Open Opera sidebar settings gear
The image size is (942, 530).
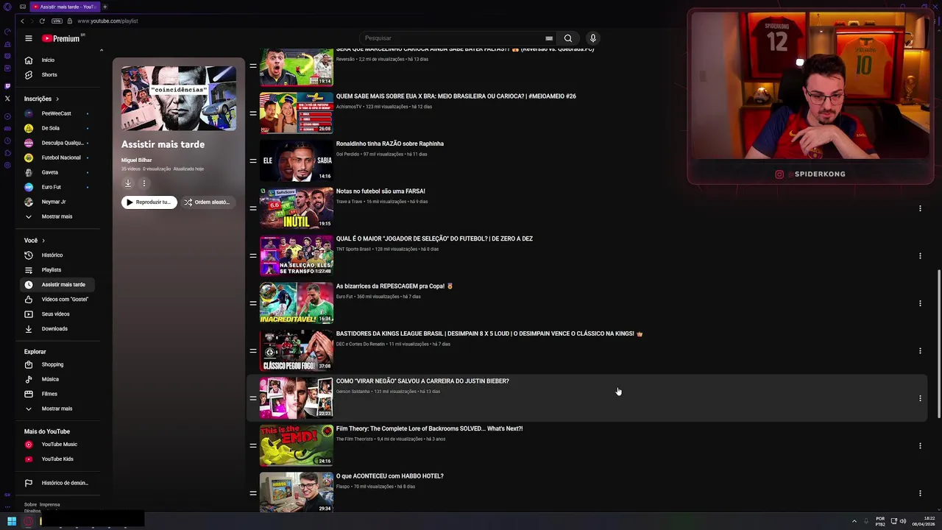[x=7, y=165]
